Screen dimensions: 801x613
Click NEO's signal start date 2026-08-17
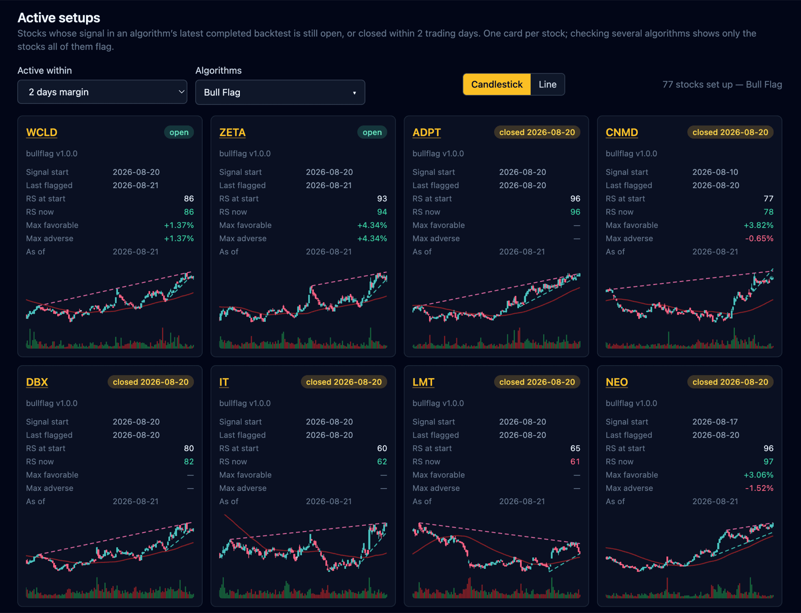click(x=715, y=422)
